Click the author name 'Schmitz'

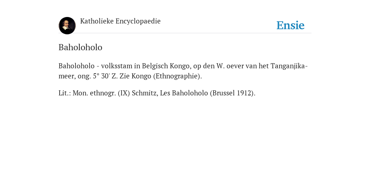[145, 93]
